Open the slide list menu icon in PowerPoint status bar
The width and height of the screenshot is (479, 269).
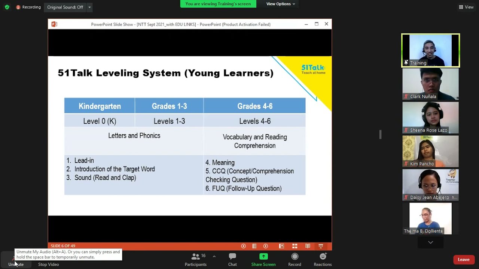(254, 246)
